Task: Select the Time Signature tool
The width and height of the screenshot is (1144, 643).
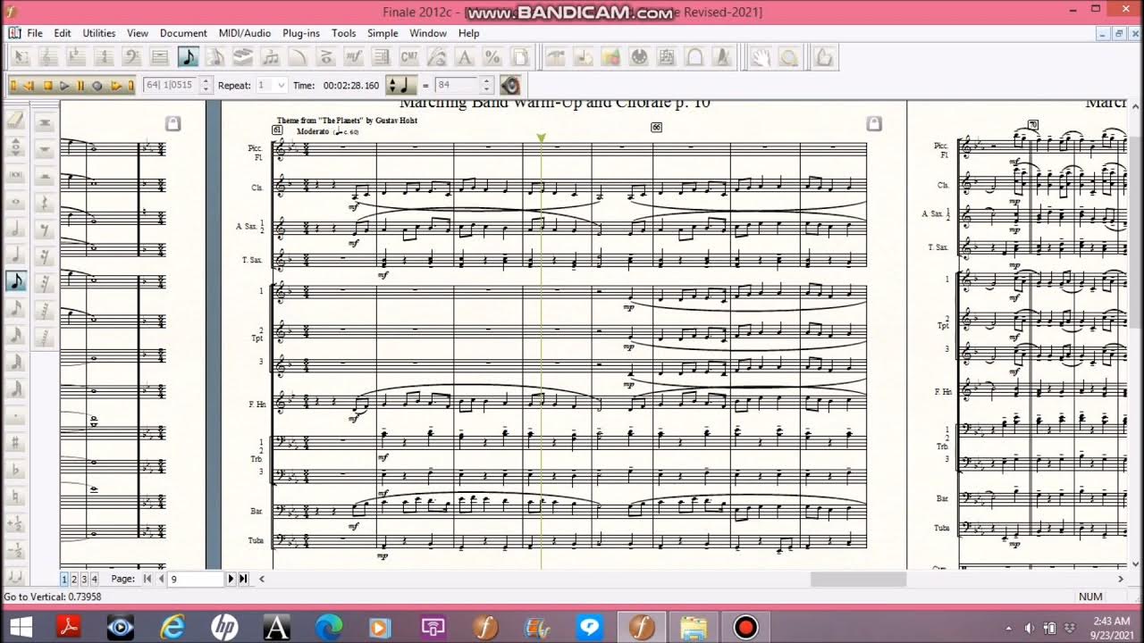Action: [x=105, y=57]
